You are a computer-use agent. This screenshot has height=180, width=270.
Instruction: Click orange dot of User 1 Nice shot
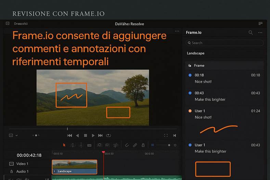point(190,111)
